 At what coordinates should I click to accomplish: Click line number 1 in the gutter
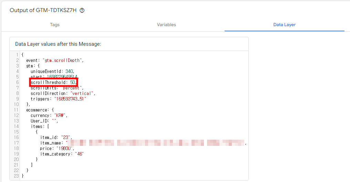tap(17, 55)
